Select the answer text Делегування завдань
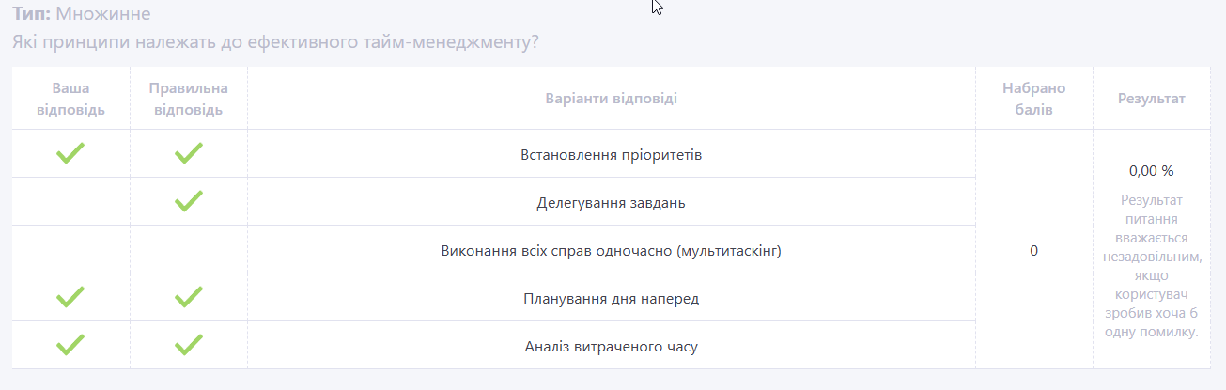 point(611,203)
